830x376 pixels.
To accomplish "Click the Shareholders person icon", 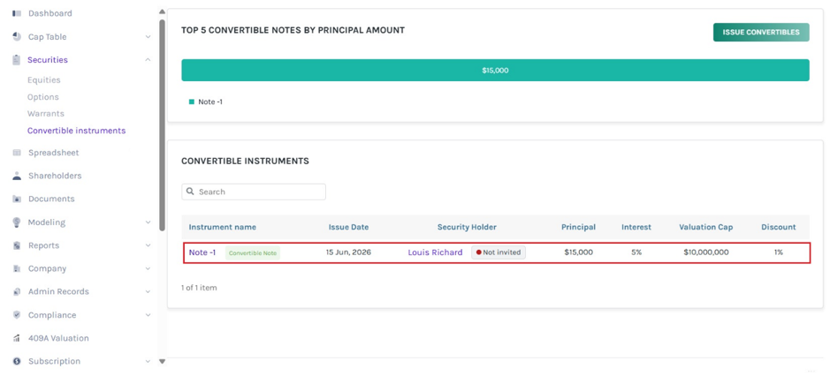I will [x=17, y=176].
